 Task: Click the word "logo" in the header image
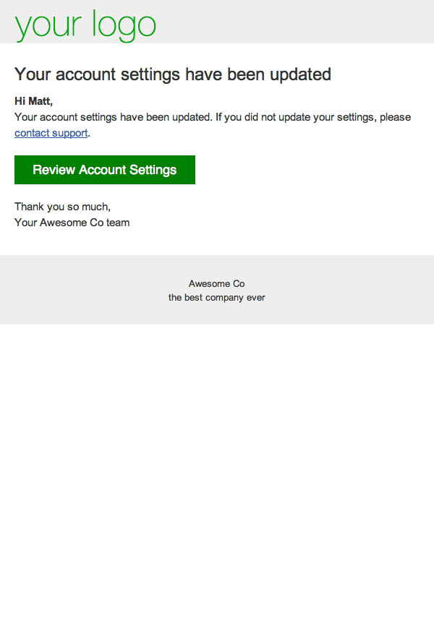pyautogui.click(x=124, y=25)
